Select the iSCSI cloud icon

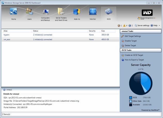coord(108,11)
